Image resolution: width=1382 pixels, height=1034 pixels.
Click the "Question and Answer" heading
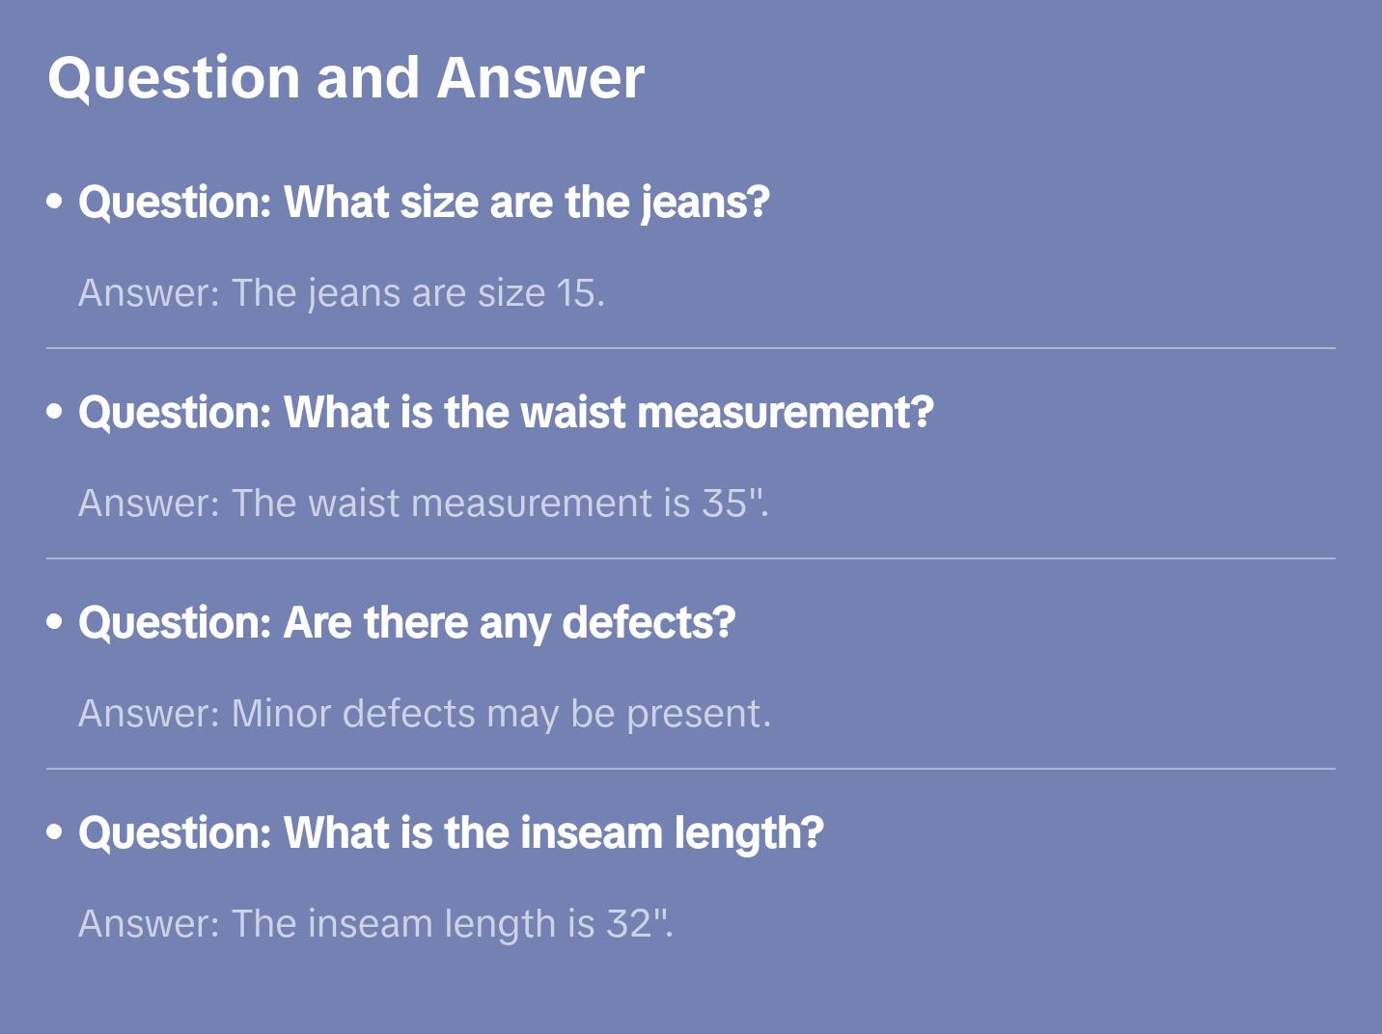(345, 77)
